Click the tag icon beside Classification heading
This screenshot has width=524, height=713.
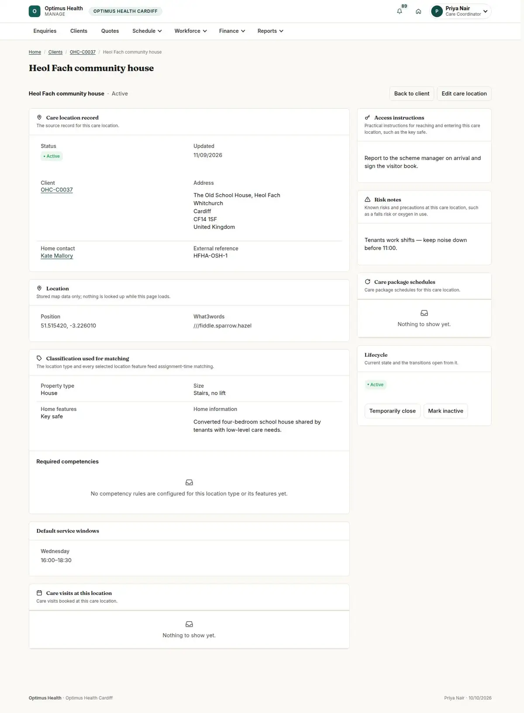pos(39,358)
